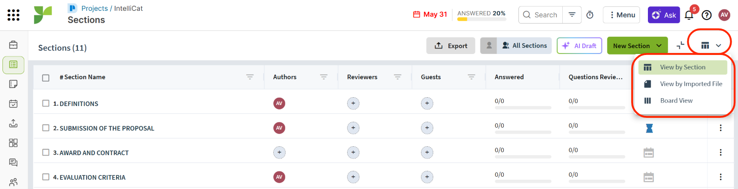Screen dimensions: 738x189
Task: Click the hourglass status icon for SUBMISSION OF THE PROPOSAL
Action: 650,128
